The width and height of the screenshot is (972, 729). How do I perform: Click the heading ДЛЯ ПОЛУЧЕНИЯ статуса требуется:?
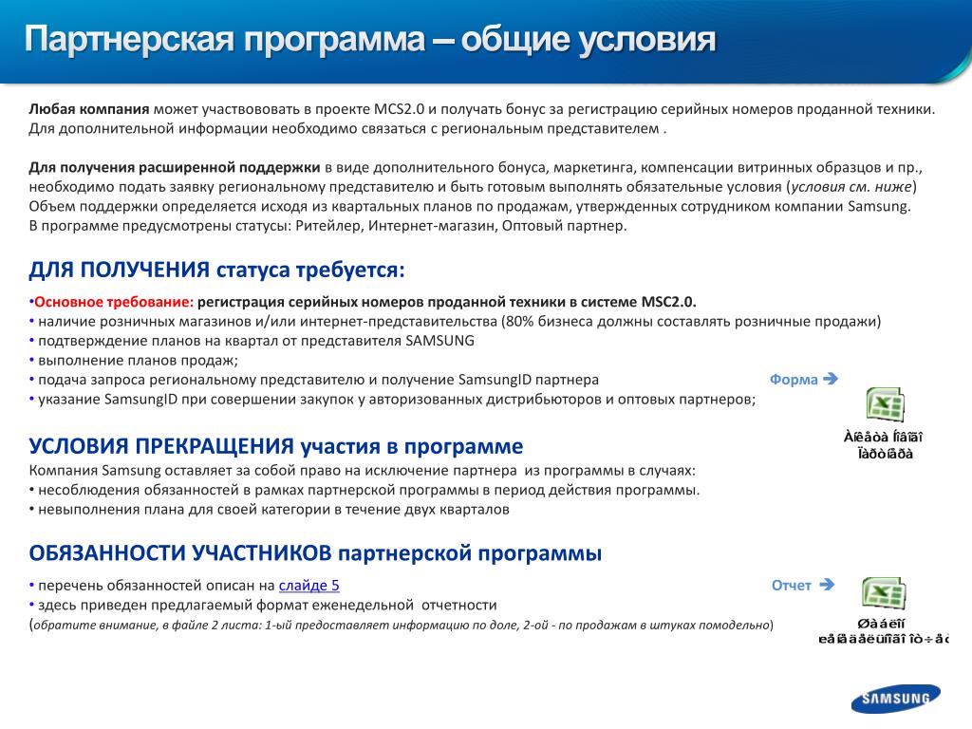coord(216,270)
